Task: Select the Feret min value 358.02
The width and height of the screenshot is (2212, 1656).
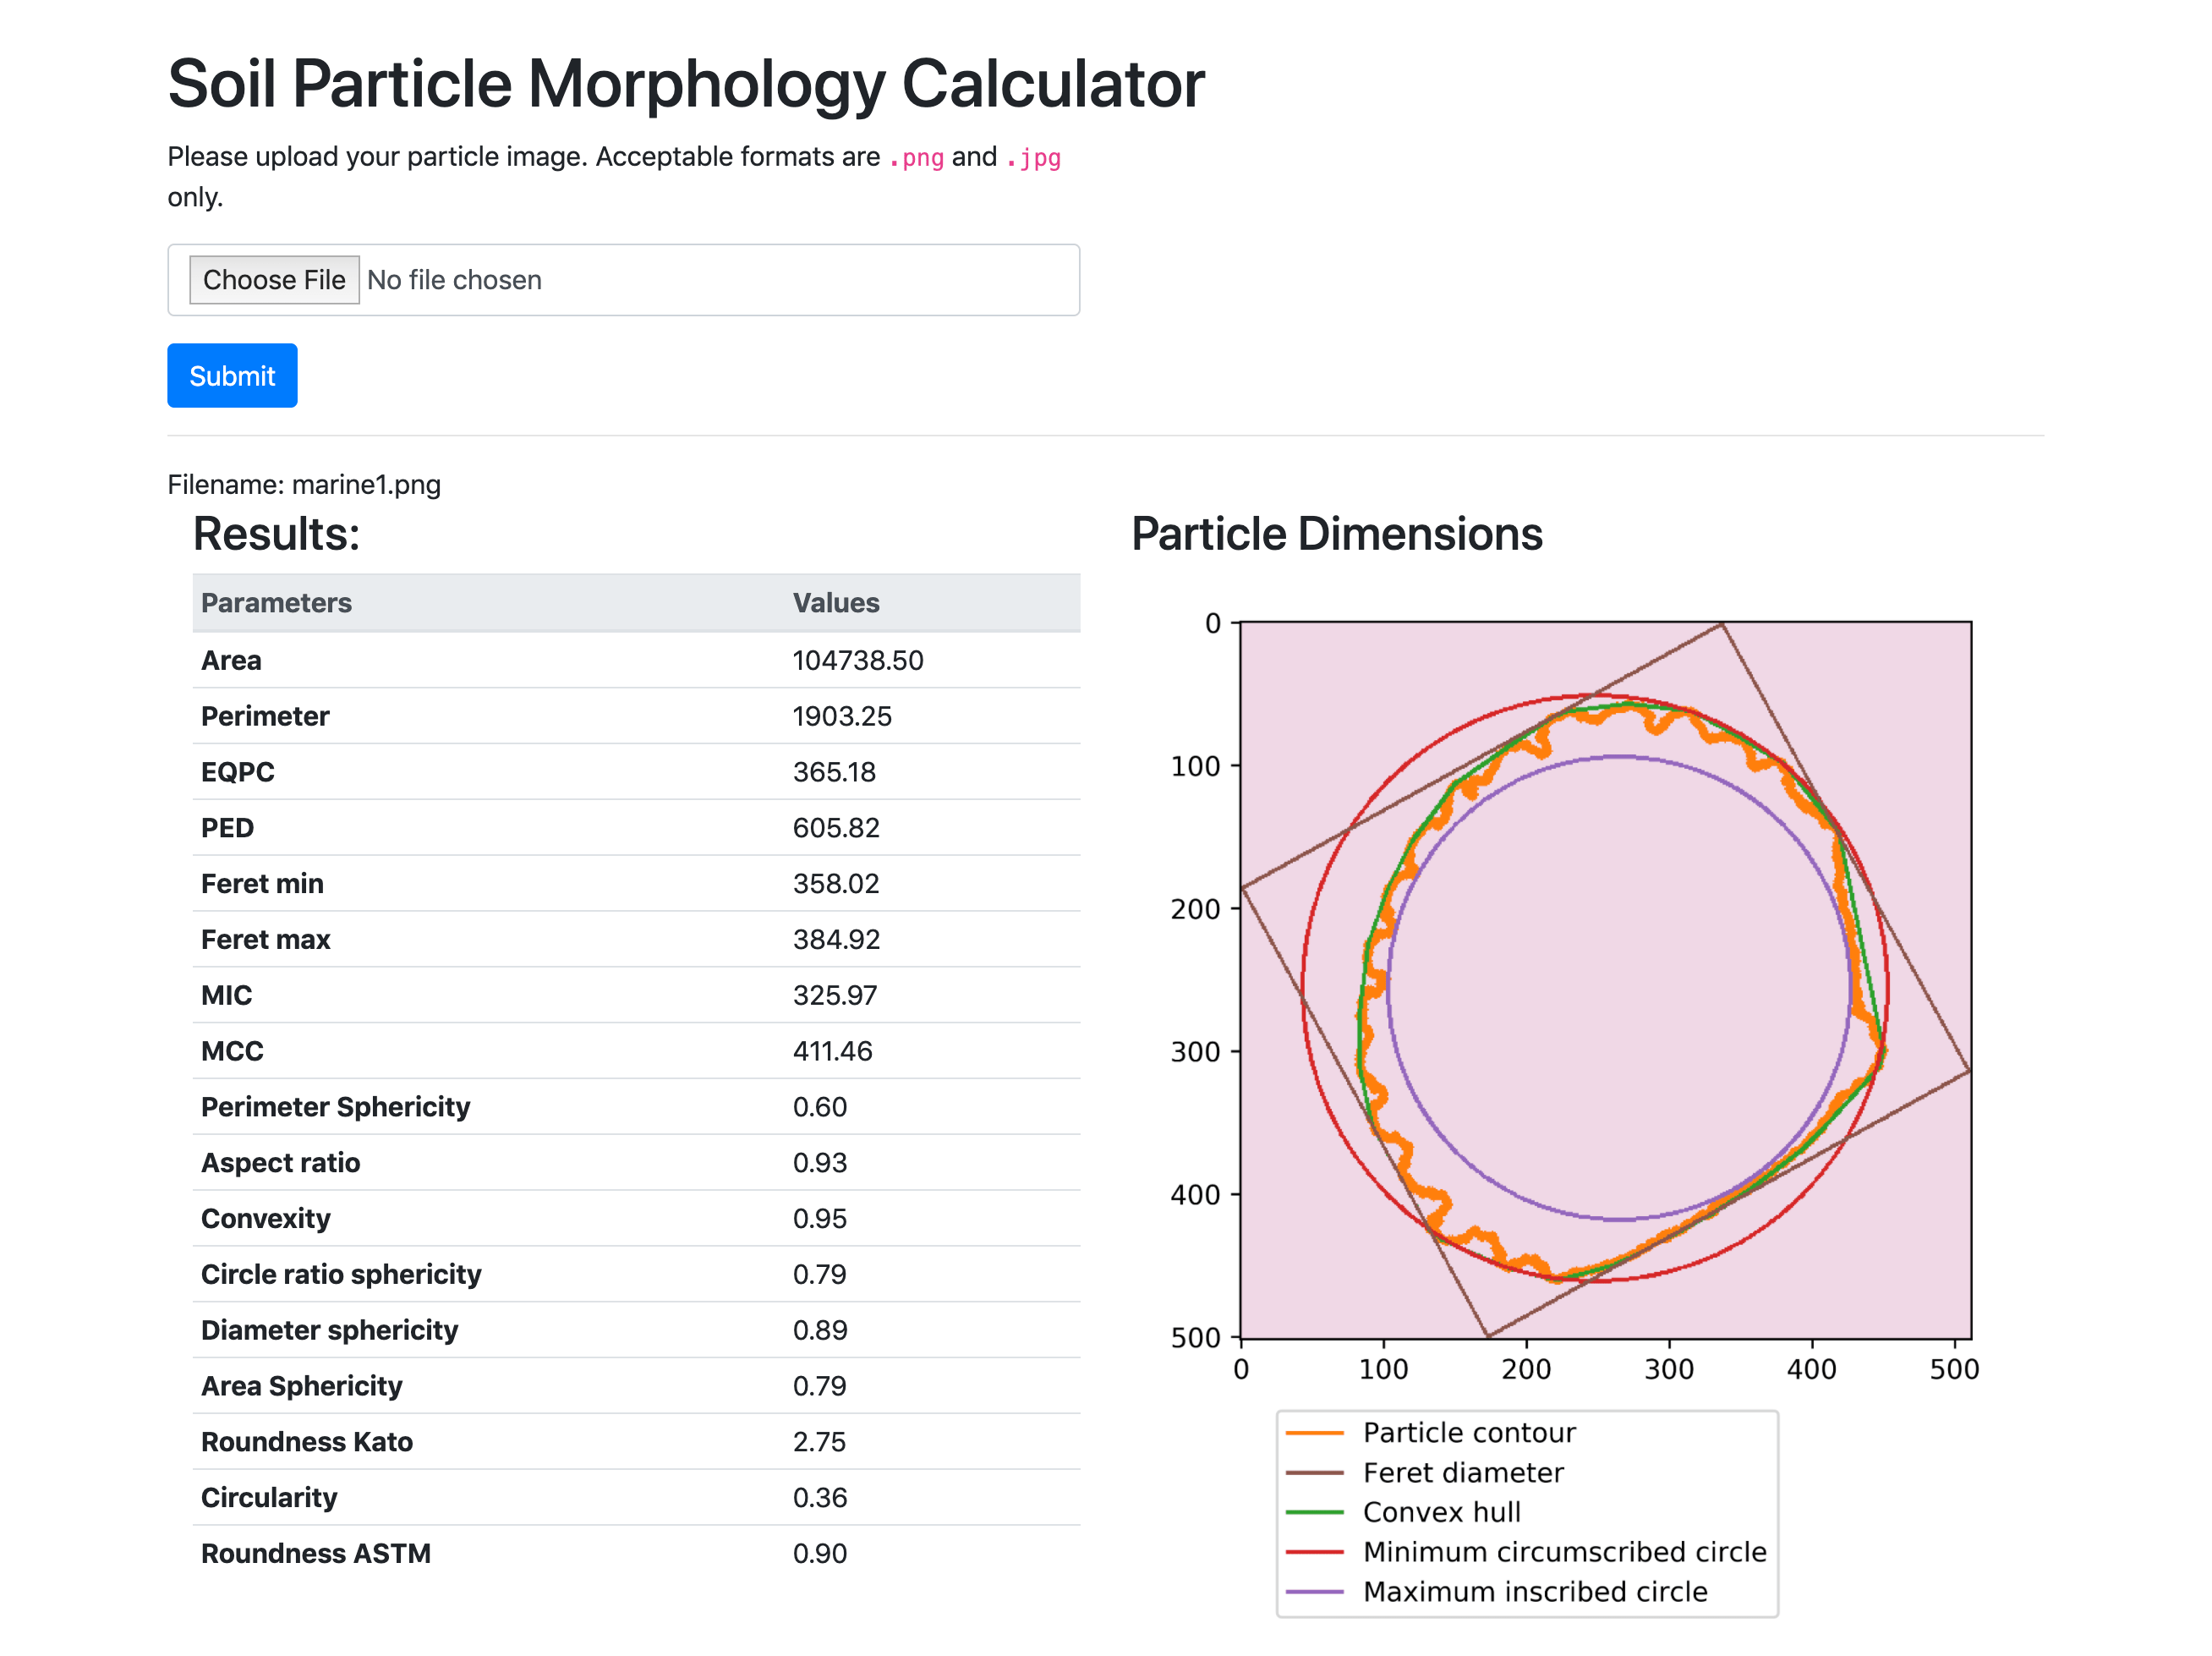Action: [x=836, y=885]
